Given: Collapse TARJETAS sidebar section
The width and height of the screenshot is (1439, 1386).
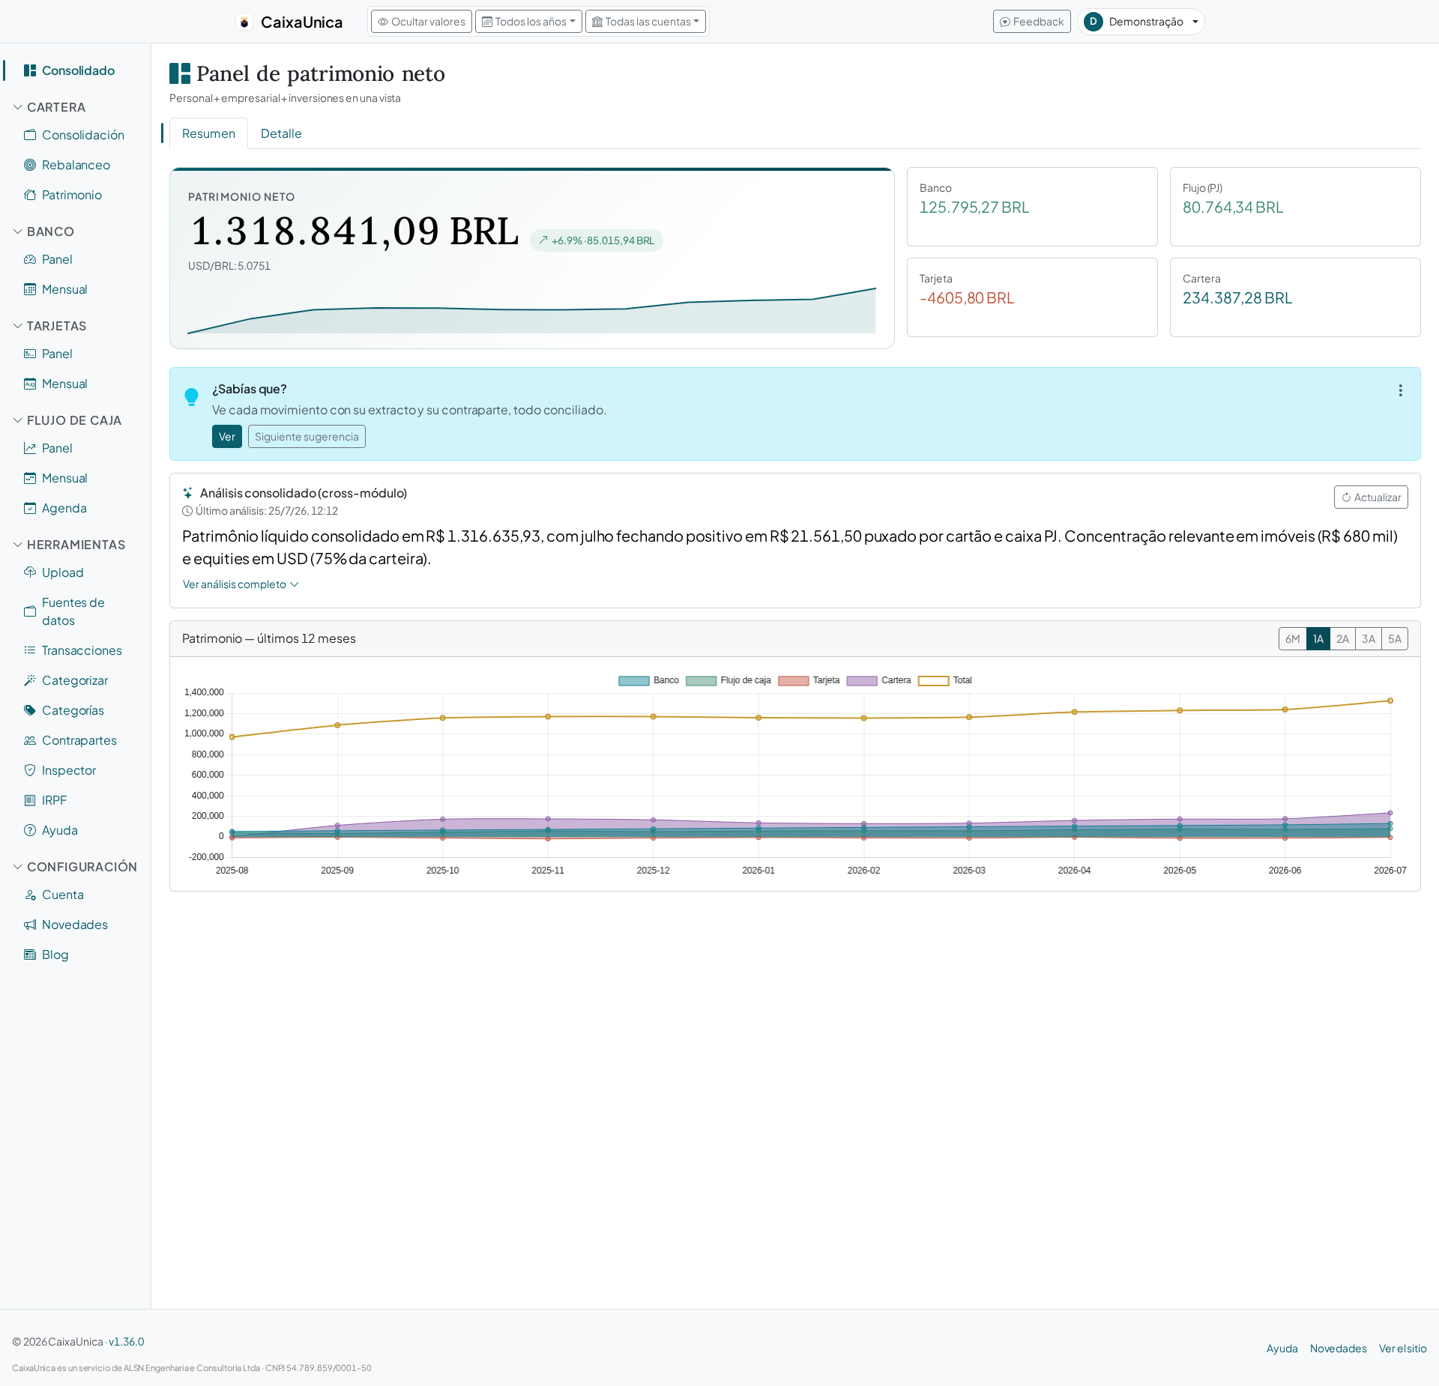Looking at the screenshot, I should [50, 326].
